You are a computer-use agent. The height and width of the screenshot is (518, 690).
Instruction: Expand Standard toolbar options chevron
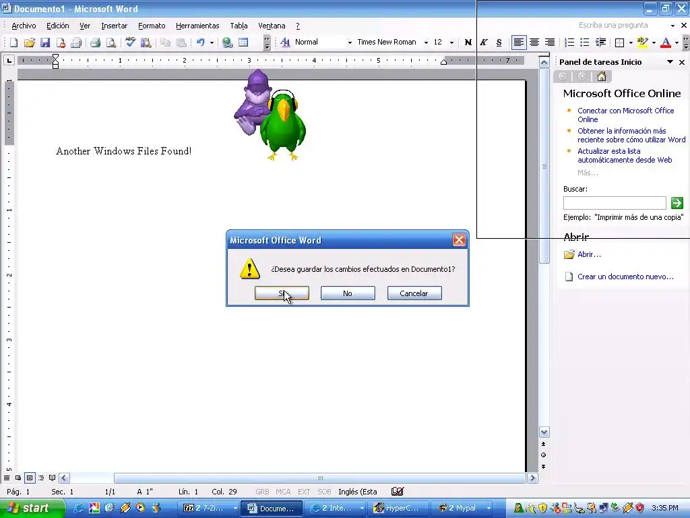point(267,42)
